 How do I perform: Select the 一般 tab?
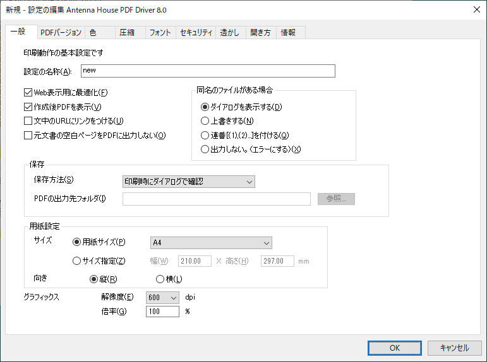(21, 32)
